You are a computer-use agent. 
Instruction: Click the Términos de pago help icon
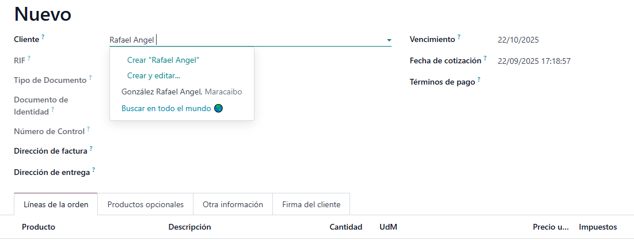pos(479,79)
